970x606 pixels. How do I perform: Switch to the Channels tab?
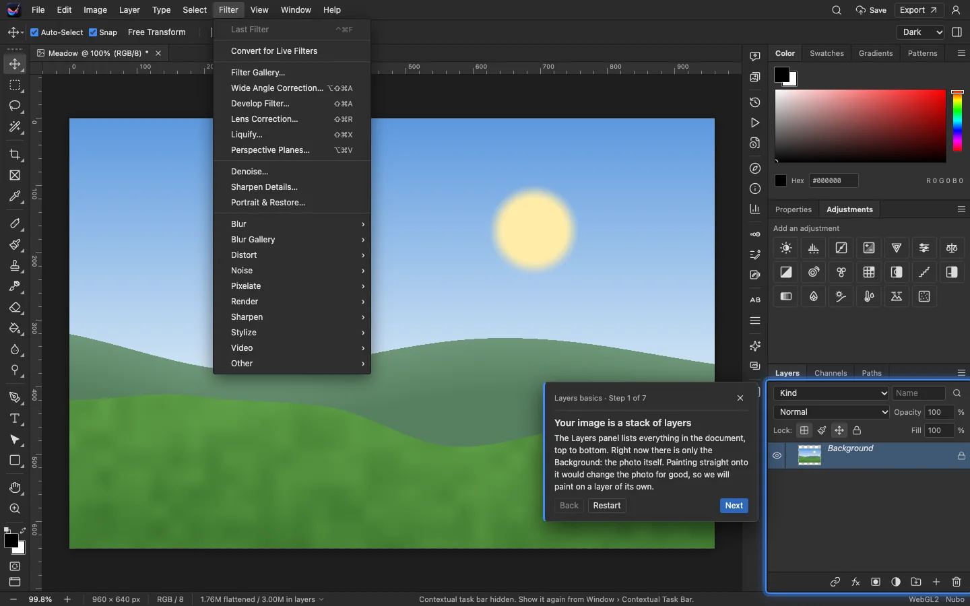(831, 373)
